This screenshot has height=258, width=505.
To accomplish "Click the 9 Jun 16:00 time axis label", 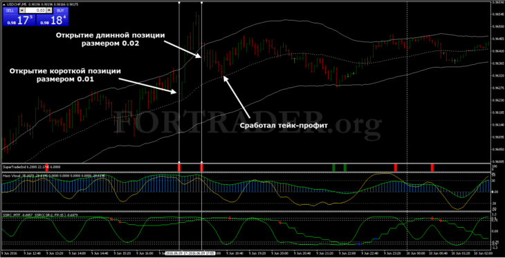I will point(145,253).
